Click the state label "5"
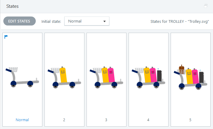This screenshot has height=129, width=213. click(190, 120)
